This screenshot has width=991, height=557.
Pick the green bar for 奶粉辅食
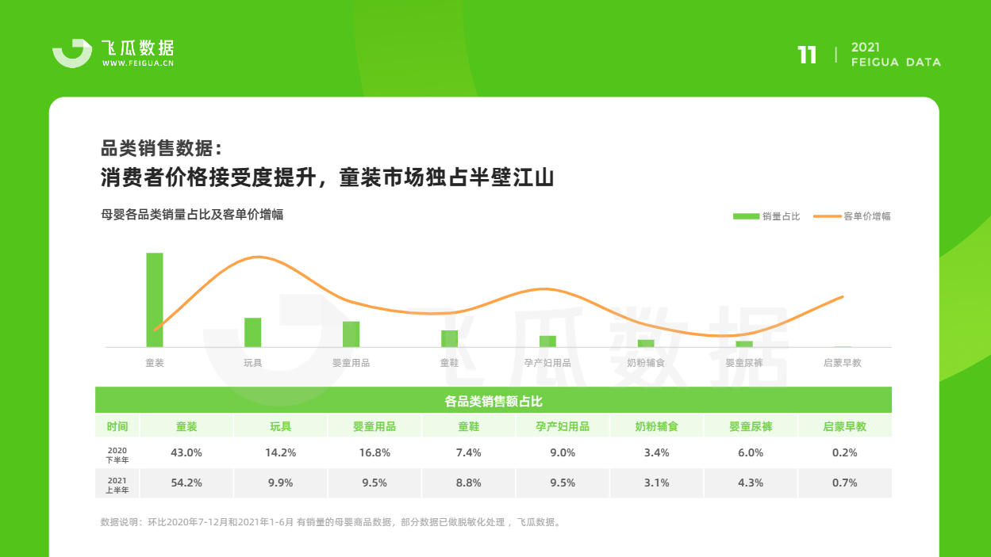(x=646, y=343)
